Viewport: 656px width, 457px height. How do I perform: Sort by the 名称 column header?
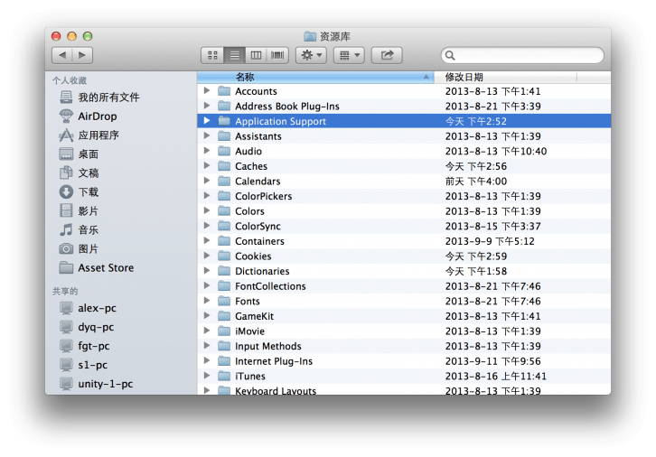point(316,77)
